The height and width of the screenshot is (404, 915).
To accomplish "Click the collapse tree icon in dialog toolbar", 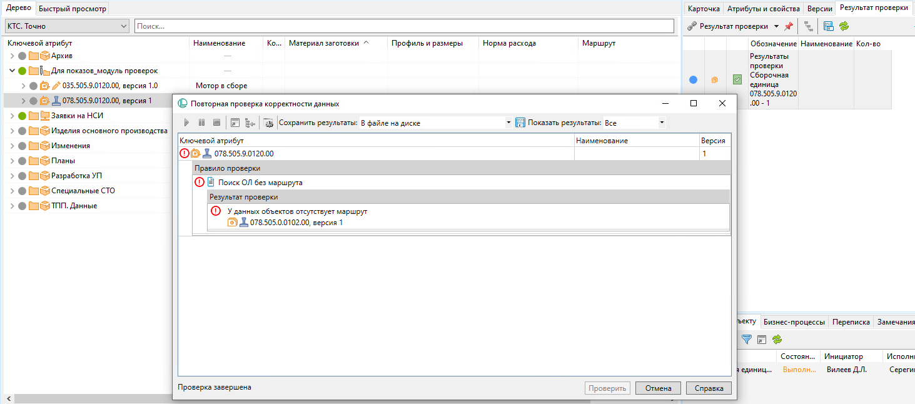I will tap(250, 123).
